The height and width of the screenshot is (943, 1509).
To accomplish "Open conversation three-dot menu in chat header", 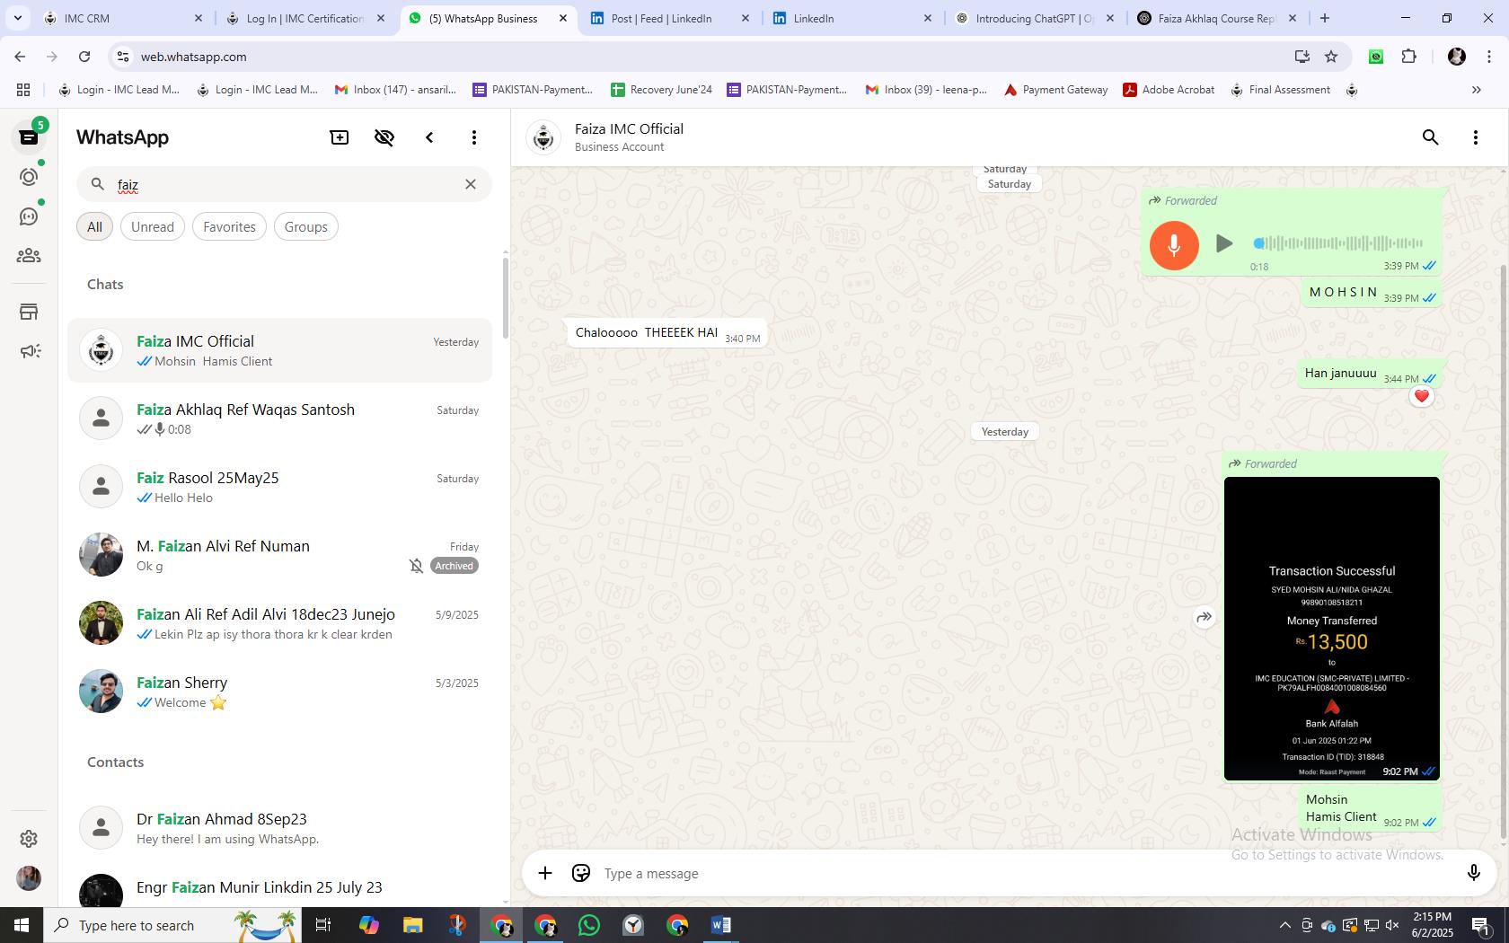I will click(x=1476, y=137).
